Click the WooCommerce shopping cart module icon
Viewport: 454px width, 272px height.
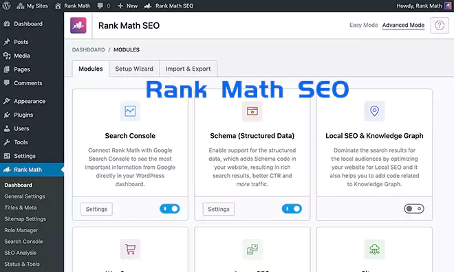tap(130, 249)
